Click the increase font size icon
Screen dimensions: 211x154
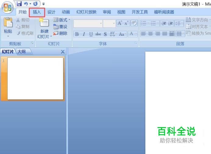coord(120,23)
